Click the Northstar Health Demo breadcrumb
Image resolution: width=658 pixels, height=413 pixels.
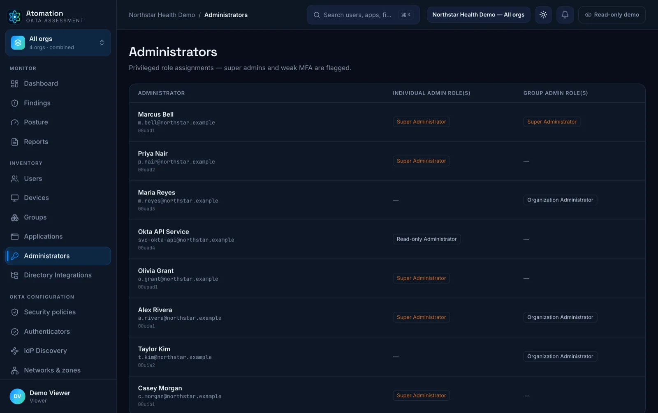tap(162, 15)
